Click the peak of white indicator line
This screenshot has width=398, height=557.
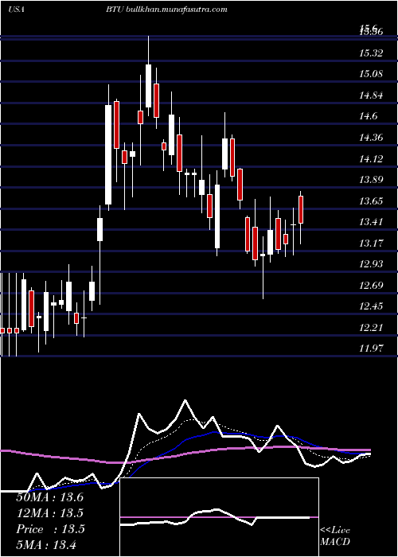tap(185, 401)
